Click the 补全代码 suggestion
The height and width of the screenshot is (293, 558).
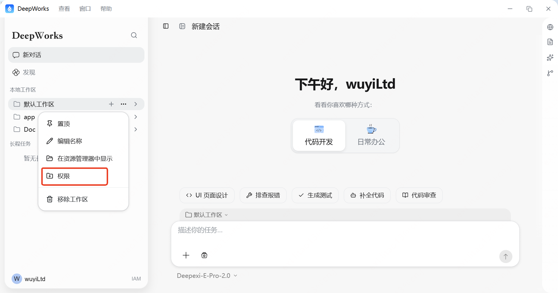click(x=367, y=195)
